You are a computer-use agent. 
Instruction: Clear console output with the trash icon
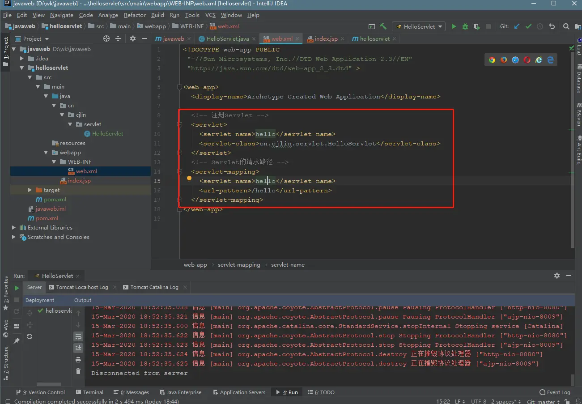[x=78, y=371]
